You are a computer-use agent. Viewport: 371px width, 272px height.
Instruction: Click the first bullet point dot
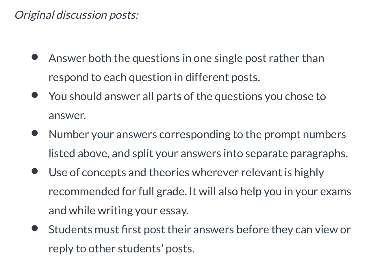tap(35, 57)
